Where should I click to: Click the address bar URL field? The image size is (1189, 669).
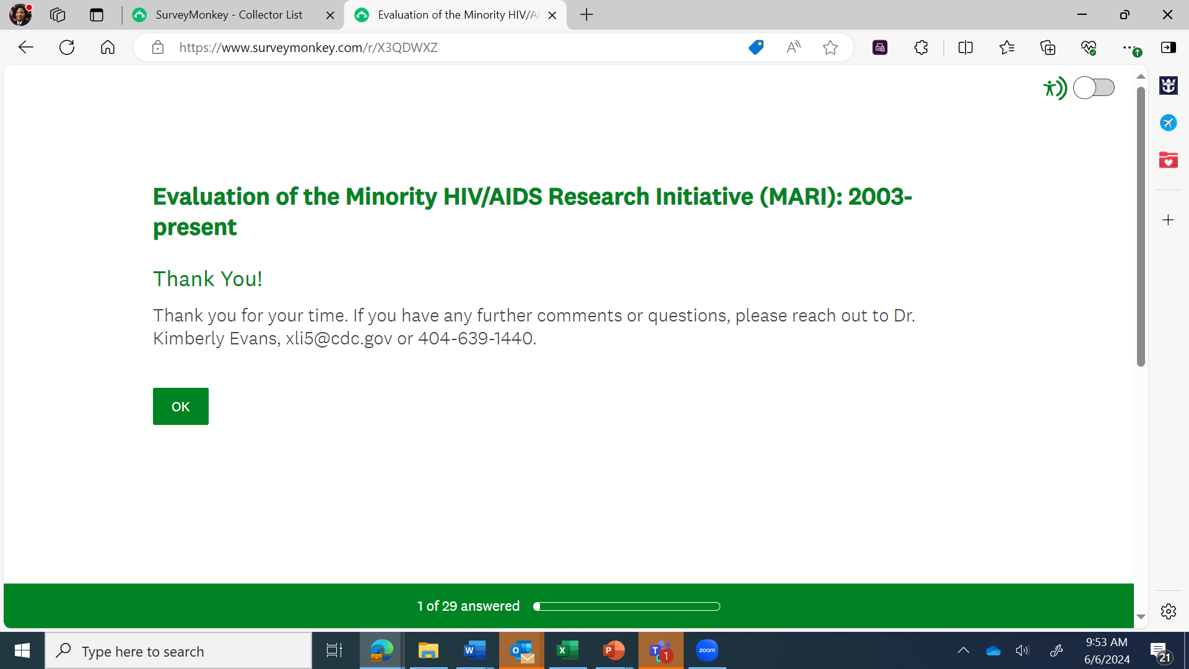pyautogui.click(x=433, y=48)
